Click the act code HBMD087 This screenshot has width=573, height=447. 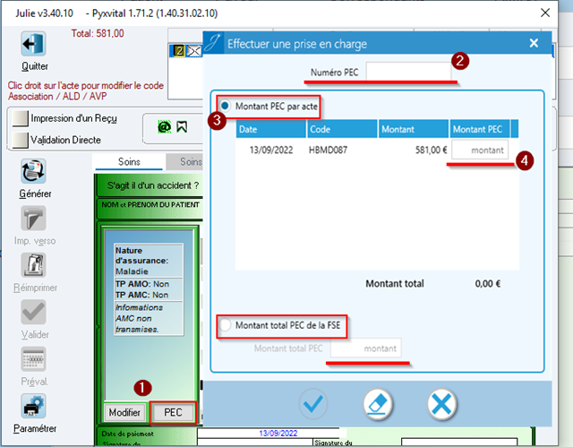(328, 150)
